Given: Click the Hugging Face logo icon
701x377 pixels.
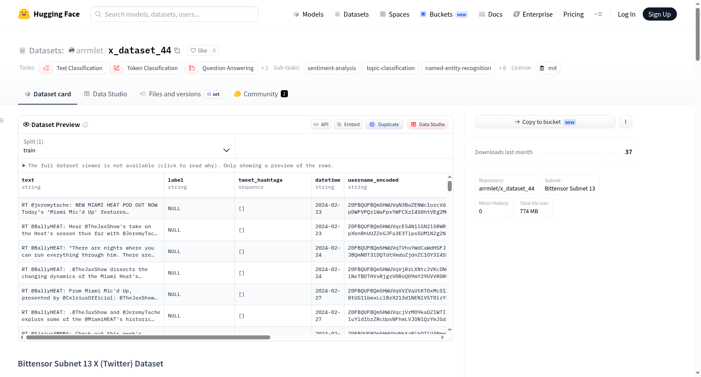Looking at the screenshot, I should click(x=24, y=14).
